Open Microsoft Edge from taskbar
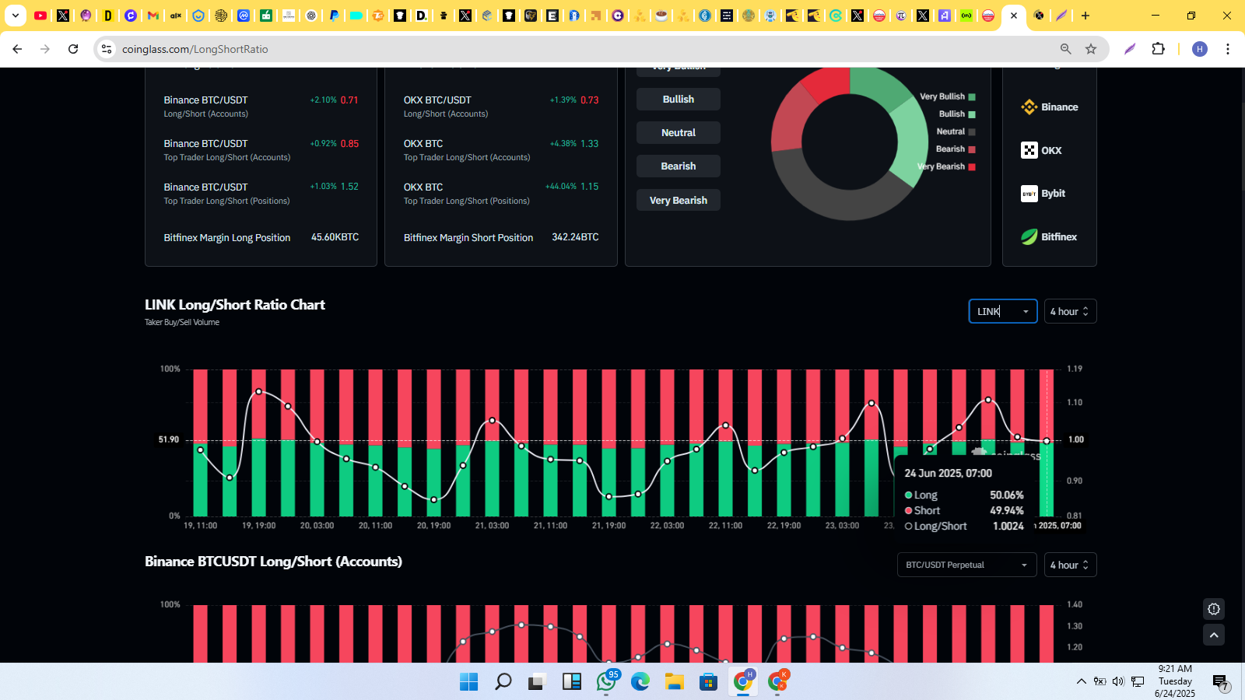 pyautogui.click(x=640, y=682)
